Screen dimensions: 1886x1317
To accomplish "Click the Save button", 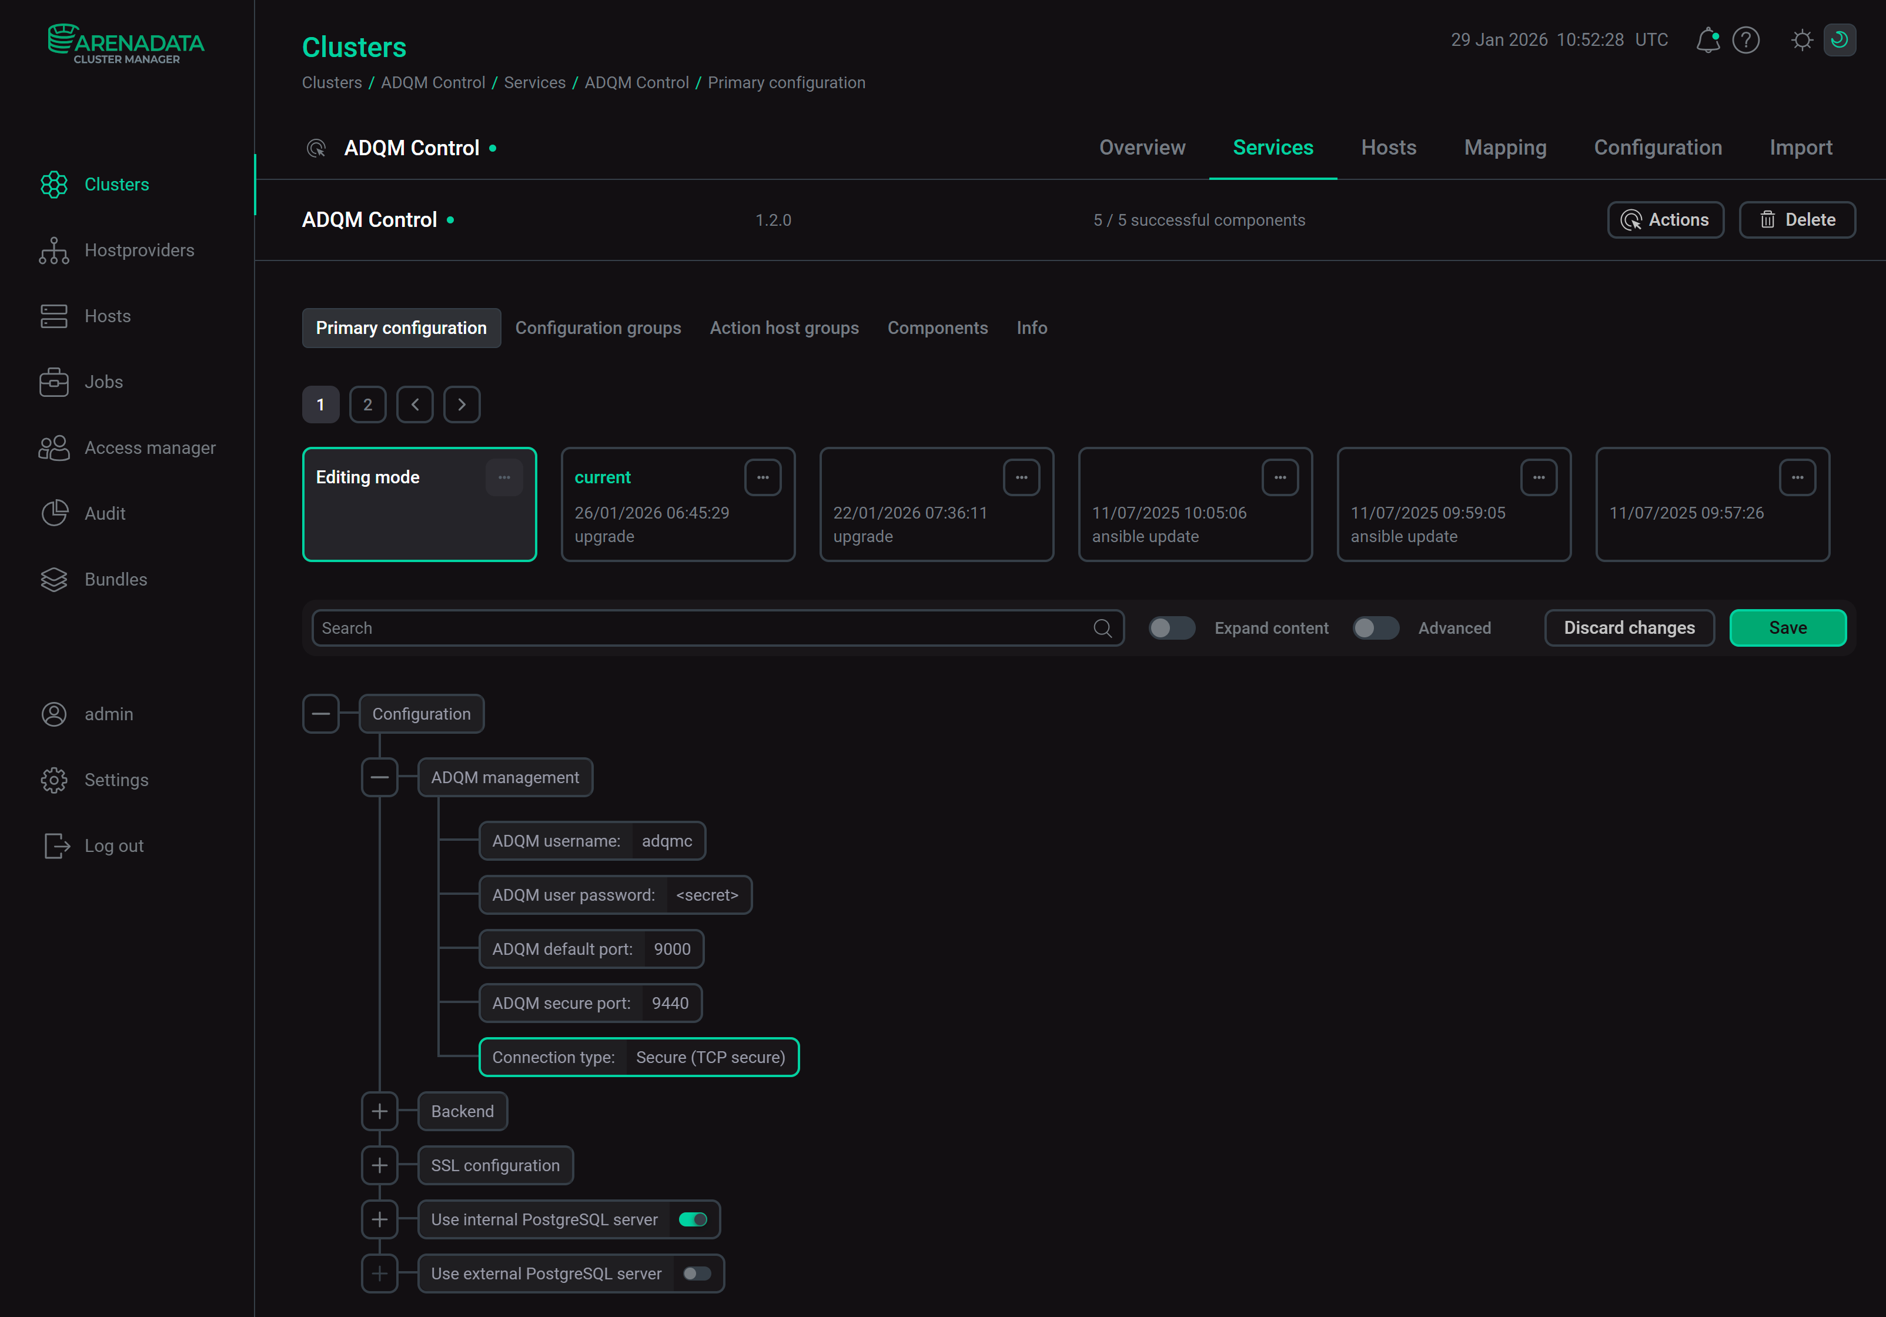I will click(1787, 628).
